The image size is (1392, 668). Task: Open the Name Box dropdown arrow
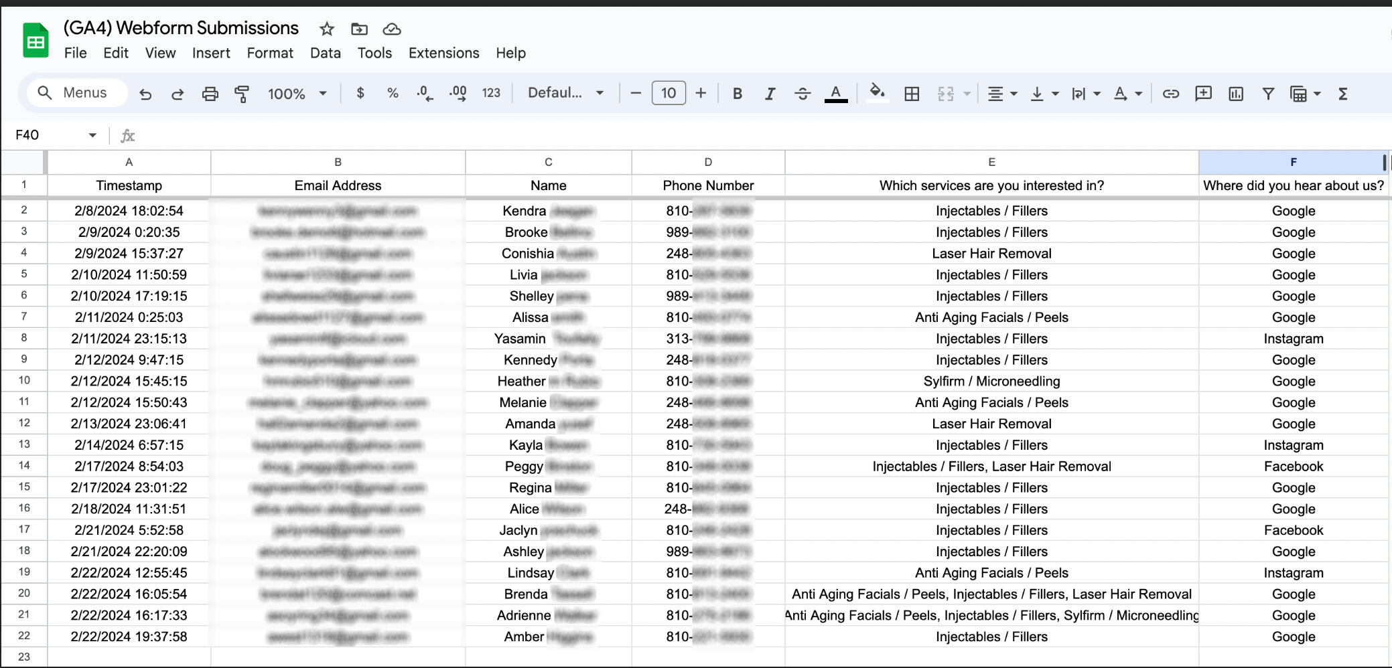click(x=92, y=135)
